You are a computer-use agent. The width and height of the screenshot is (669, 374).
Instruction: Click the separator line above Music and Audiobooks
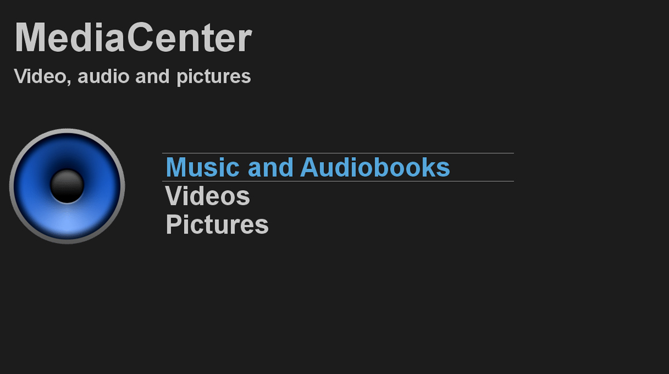(338, 153)
